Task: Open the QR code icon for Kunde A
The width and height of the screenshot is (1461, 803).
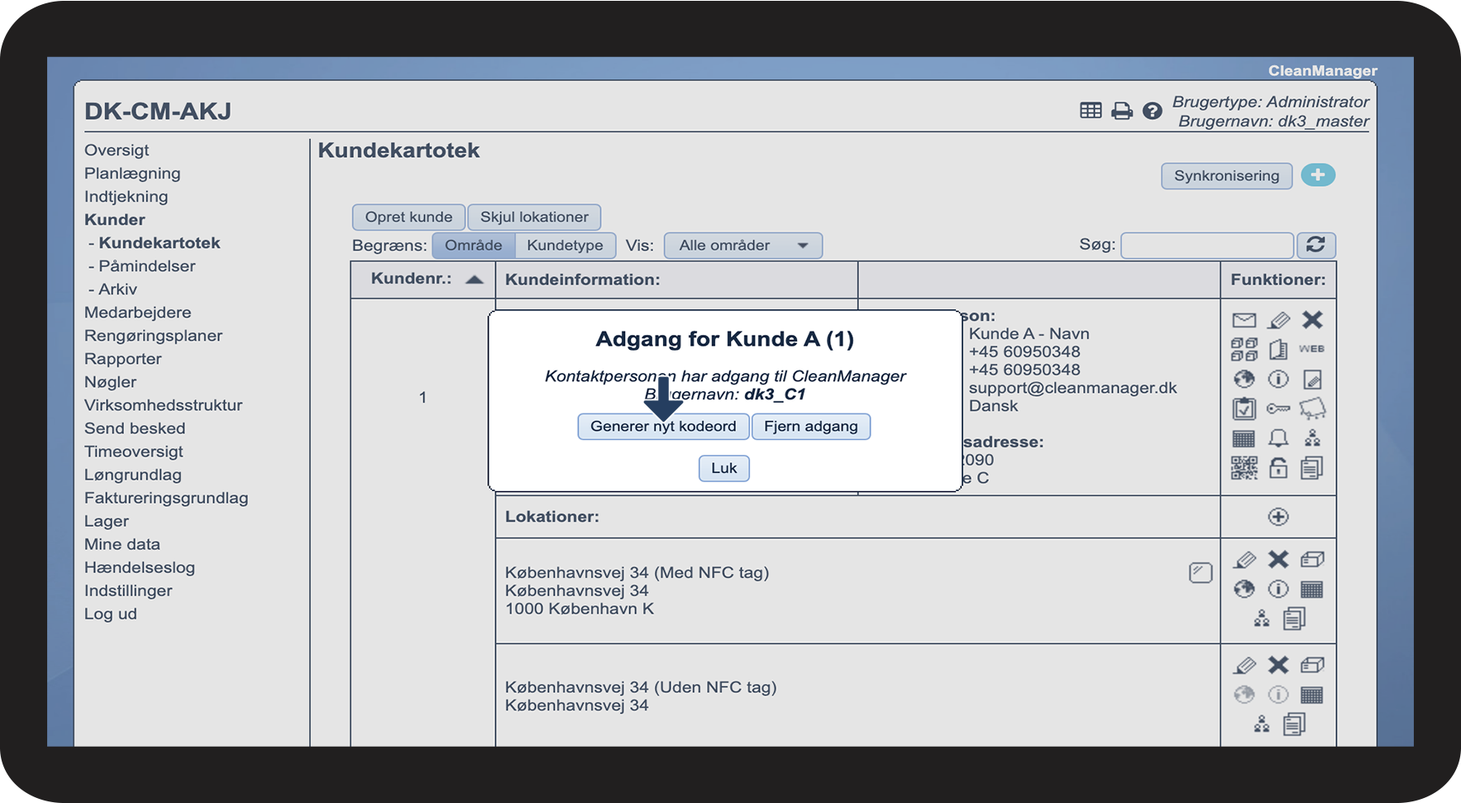Action: click(x=1244, y=468)
